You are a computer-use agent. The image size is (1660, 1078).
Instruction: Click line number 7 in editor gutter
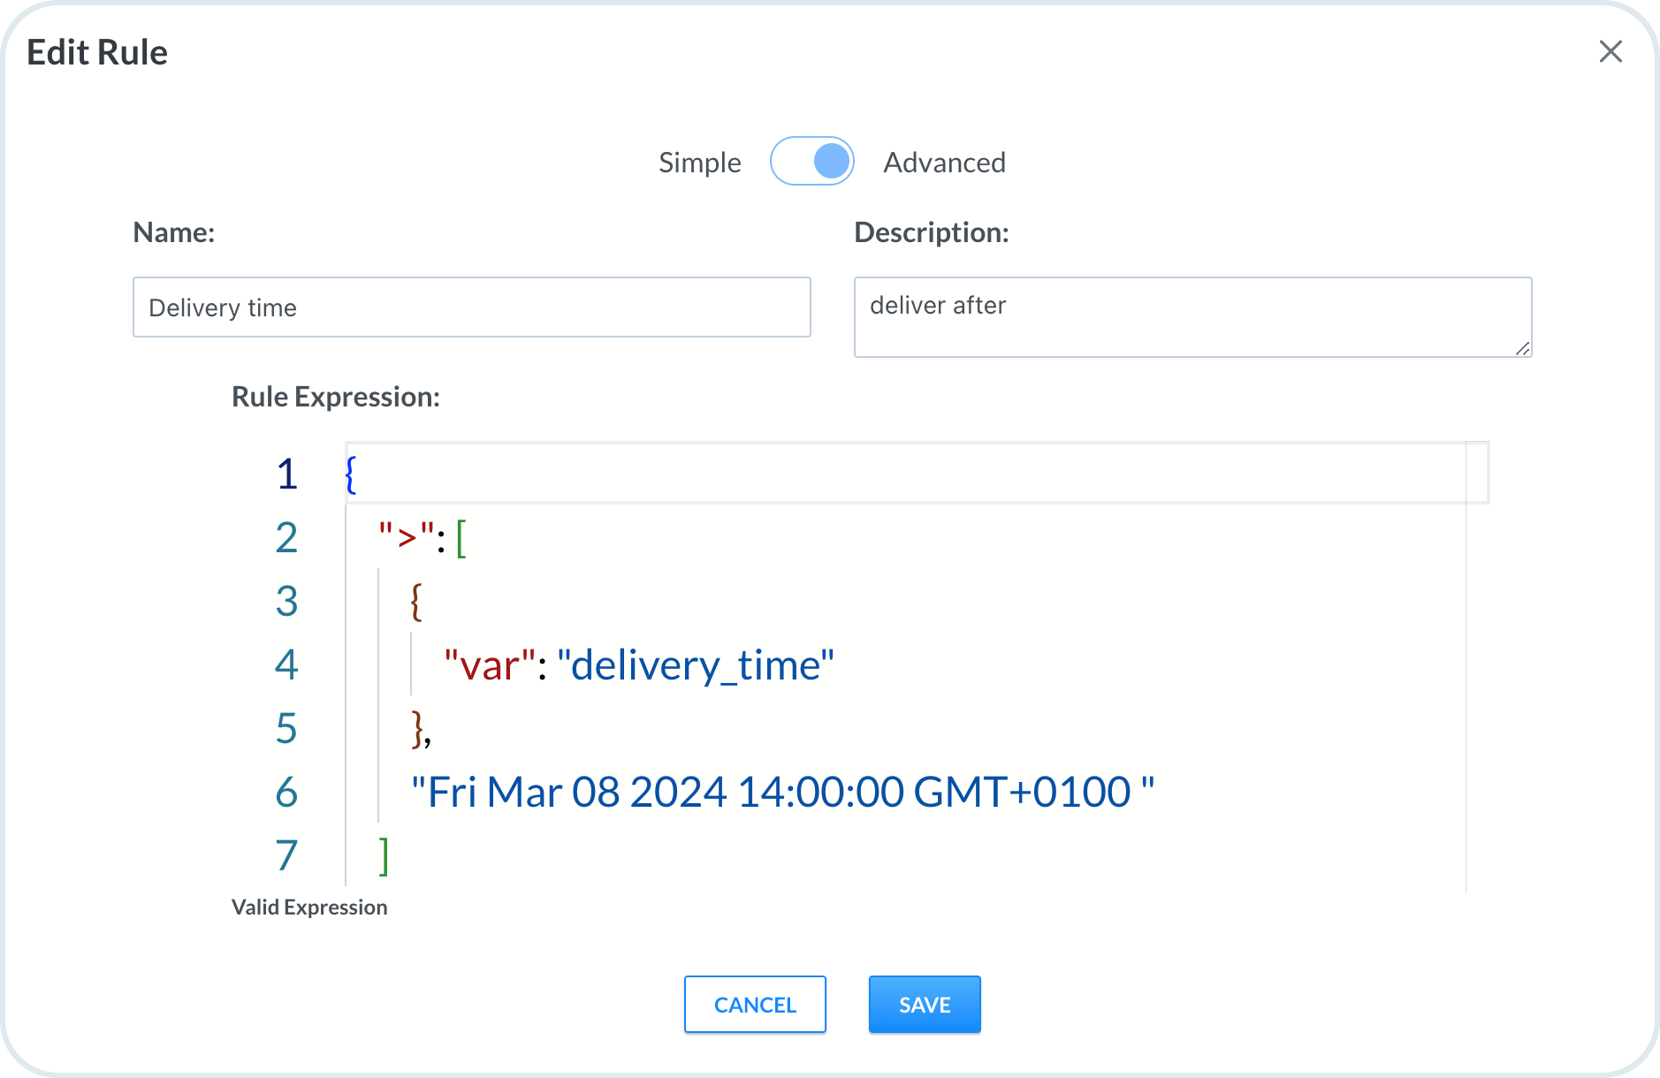pos(286,856)
